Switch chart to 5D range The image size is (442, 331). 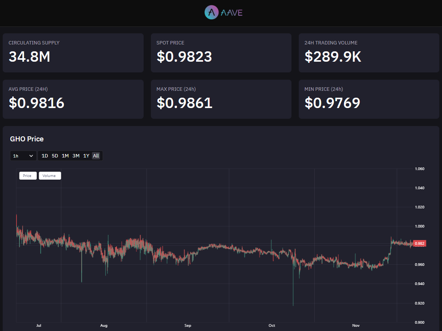point(55,156)
